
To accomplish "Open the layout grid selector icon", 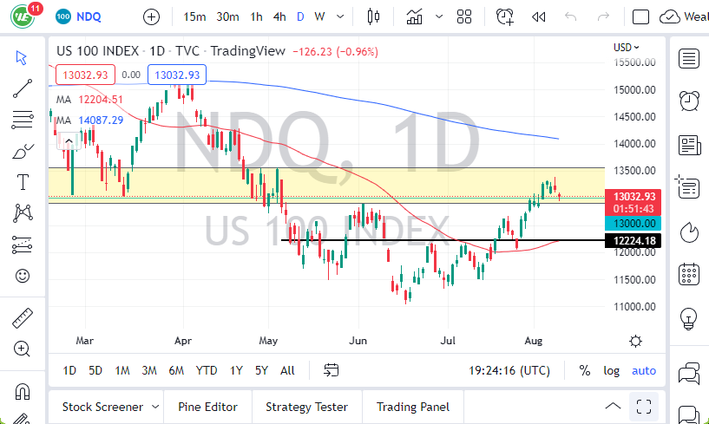I will [464, 16].
